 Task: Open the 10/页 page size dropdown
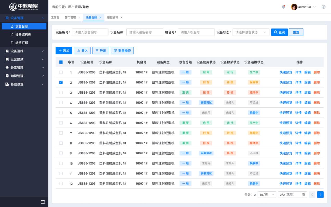click(267, 195)
